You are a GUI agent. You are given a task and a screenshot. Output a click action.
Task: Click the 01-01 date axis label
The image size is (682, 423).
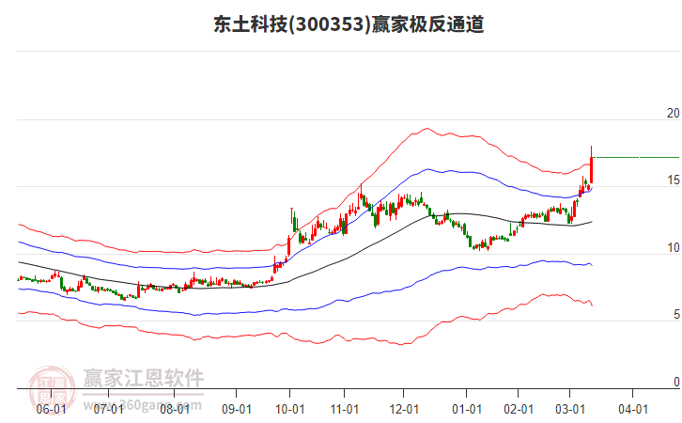(467, 410)
